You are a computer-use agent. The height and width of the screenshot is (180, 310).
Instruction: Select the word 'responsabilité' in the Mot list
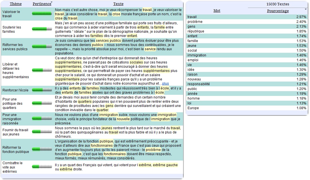pyautogui.click(x=199, y=84)
